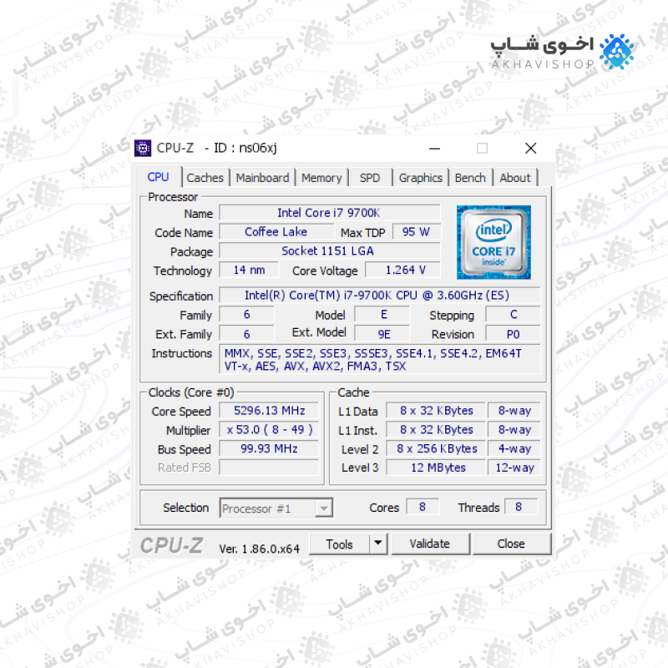The width and height of the screenshot is (668, 668).
Task: Click the Instructions box listing MMX, SSE
Action: 380,359
